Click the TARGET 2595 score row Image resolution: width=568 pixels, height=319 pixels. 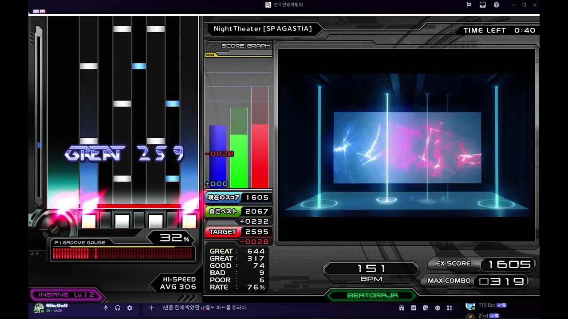239,232
